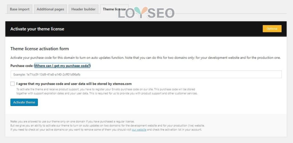293x143 pixels.
Task: Click the Theme license tab
Action: (114, 9)
